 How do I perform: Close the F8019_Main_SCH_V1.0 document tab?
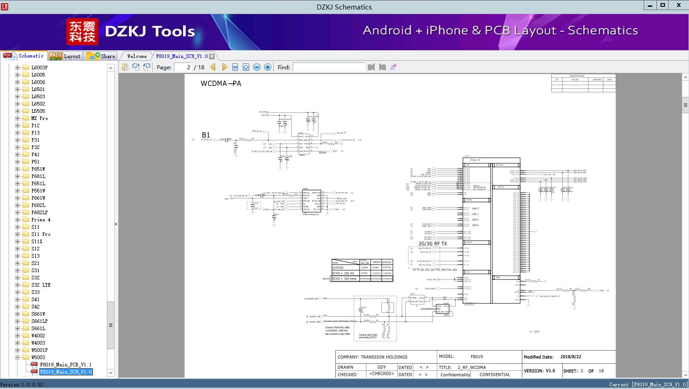(212, 57)
